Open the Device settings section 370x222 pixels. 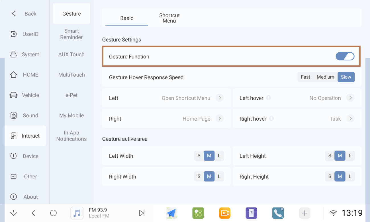tap(25, 156)
